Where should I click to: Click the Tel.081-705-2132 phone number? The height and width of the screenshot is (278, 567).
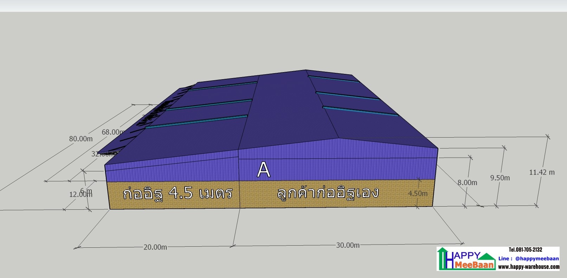click(x=526, y=250)
